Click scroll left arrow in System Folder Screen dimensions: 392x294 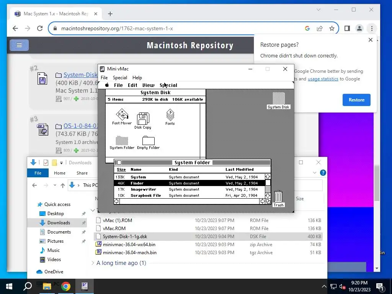pos(116,201)
